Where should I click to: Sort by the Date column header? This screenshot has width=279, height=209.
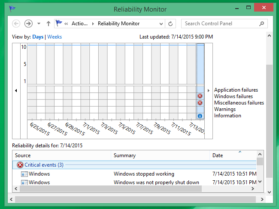[218, 155]
